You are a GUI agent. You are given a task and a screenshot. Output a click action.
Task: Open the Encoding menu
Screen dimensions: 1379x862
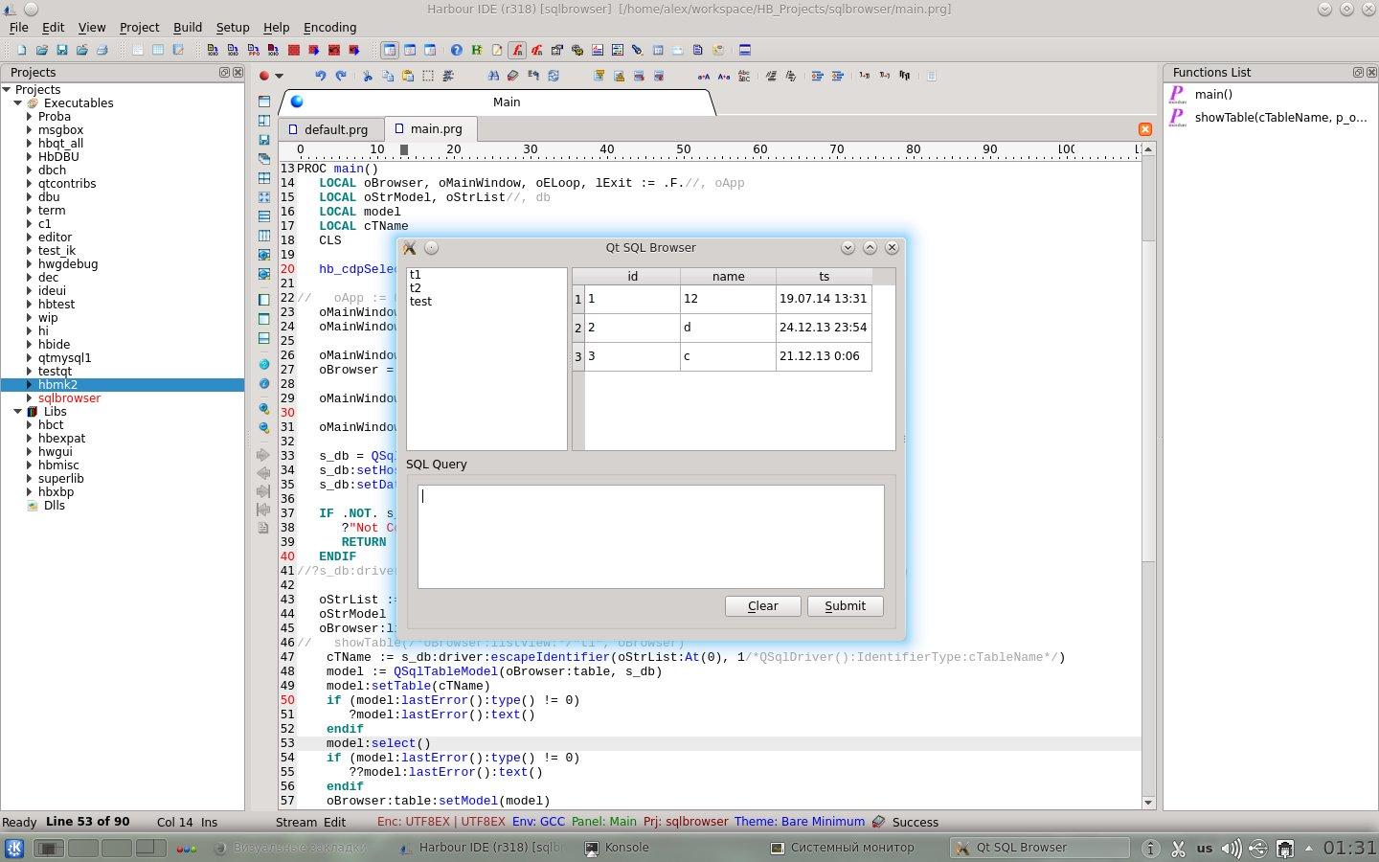point(329,27)
